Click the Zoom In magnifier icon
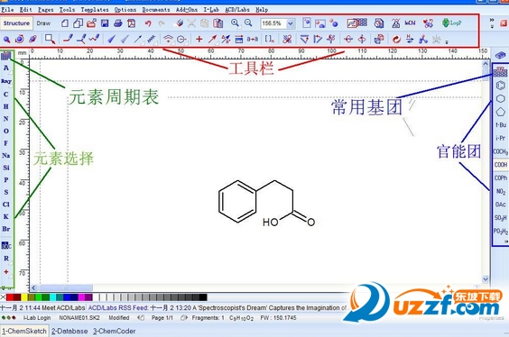509x337 pixels. tap(235, 23)
